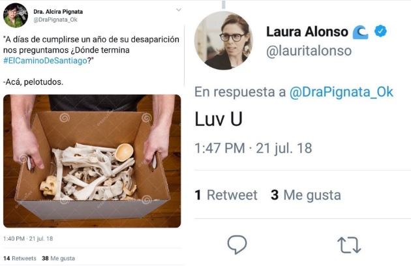Open the @lauritalonso handle
This screenshot has height=266, width=411.
(309, 51)
